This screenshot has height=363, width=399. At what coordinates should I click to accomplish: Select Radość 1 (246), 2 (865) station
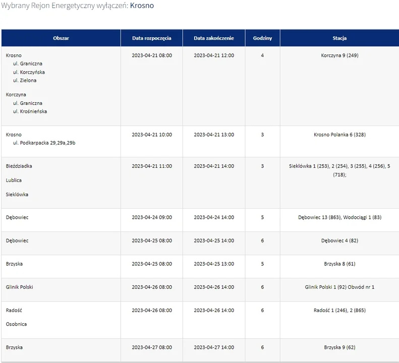(339, 311)
